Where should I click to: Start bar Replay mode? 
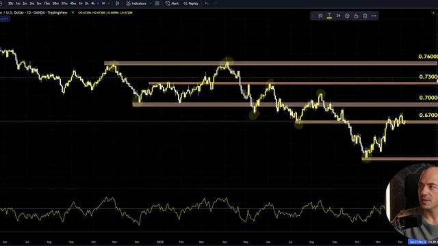coord(191,3)
